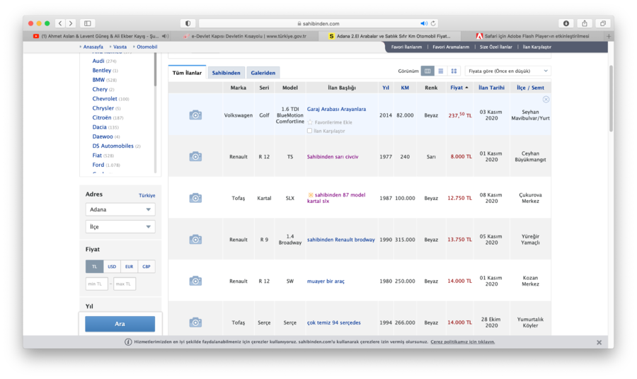Select the Galeriden tab
This screenshot has width=637, height=379.
263,73
